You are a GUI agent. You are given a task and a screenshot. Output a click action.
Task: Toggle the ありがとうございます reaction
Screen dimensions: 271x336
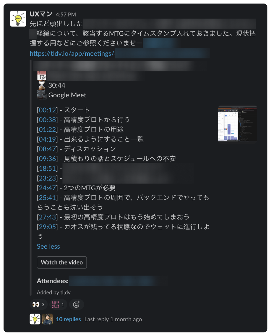coord(58,304)
